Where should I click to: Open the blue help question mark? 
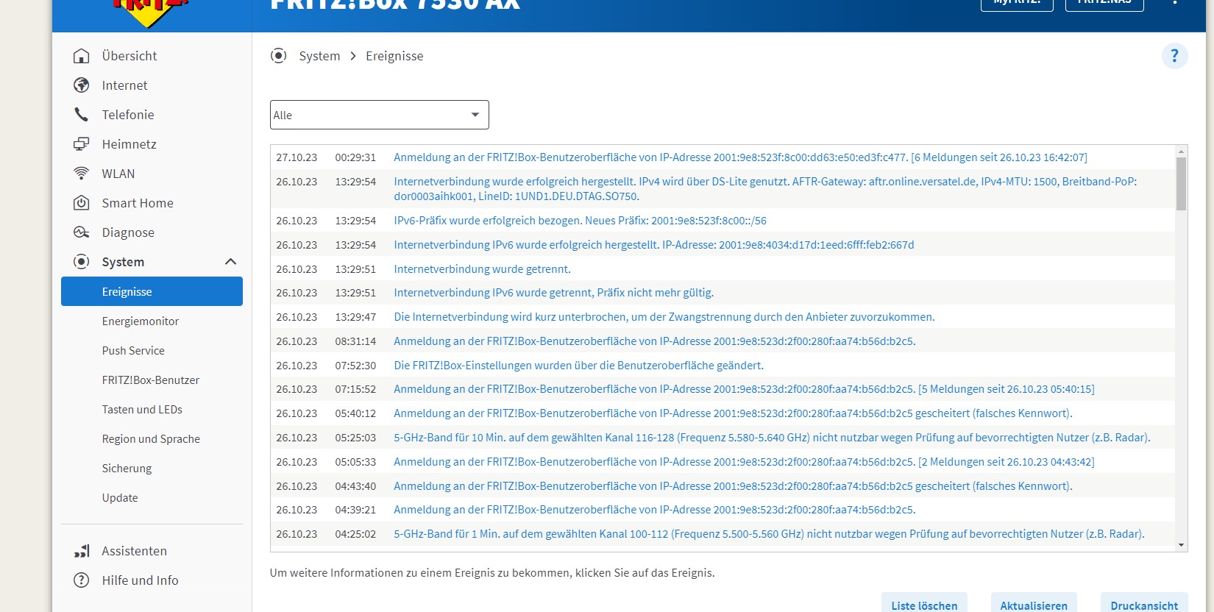click(1174, 56)
